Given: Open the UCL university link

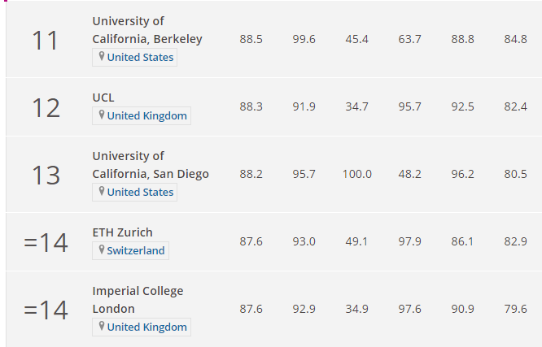Looking at the screenshot, I should pyautogui.click(x=103, y=98).
